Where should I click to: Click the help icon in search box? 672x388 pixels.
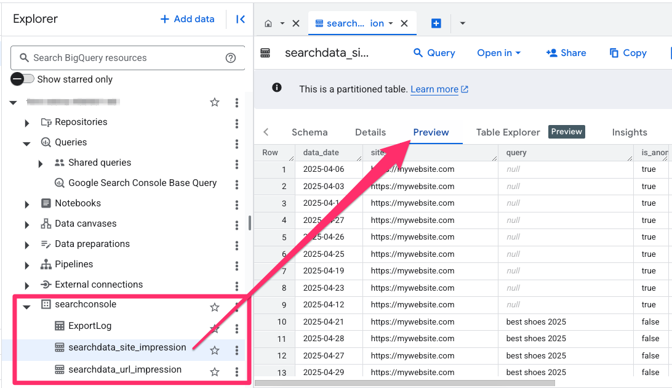pos(231,58)
